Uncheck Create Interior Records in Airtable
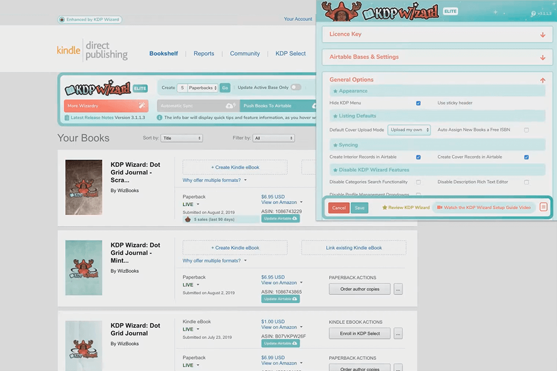The image size is (557, 371). 418,157
